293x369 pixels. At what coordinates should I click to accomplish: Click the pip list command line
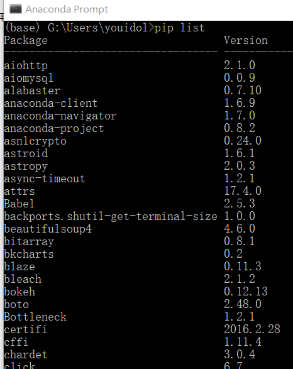click(105, 28)
